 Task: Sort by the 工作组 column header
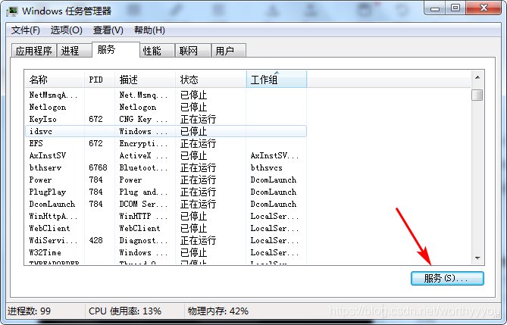pos(277,80)
